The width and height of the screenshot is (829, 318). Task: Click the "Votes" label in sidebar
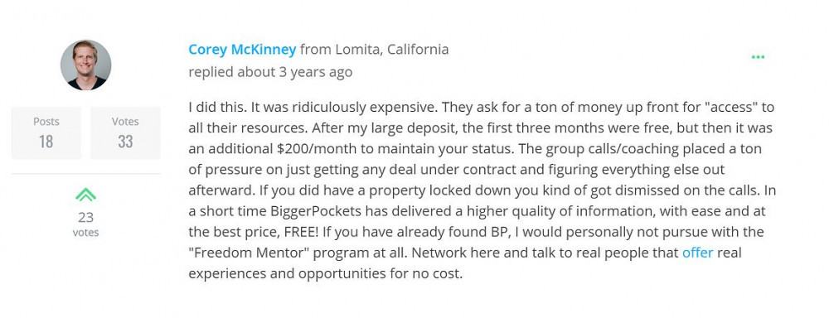[125, 122]
